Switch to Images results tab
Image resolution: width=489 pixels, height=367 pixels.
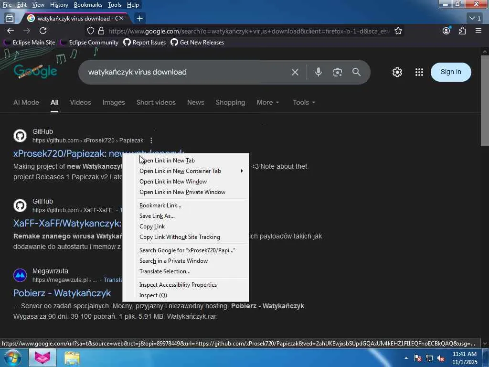(114, 102)
